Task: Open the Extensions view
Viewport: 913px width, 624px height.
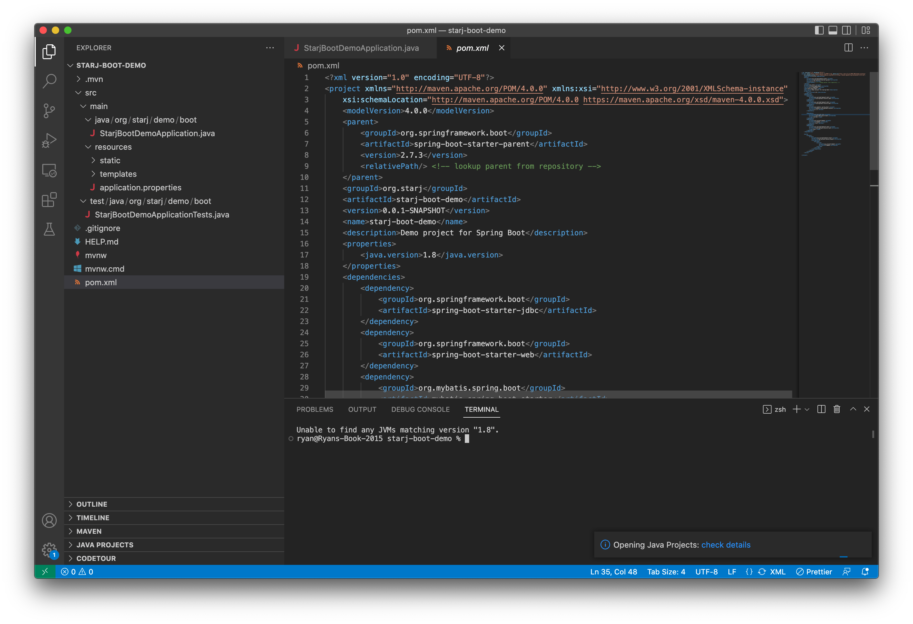Action: coord(49,200)
